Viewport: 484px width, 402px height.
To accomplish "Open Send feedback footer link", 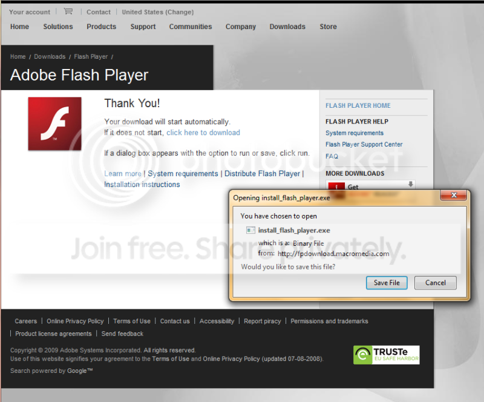I will [122, 334].
